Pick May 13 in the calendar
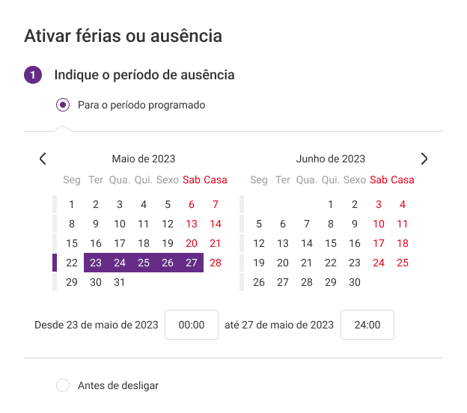467x413 pixels. 192,224
